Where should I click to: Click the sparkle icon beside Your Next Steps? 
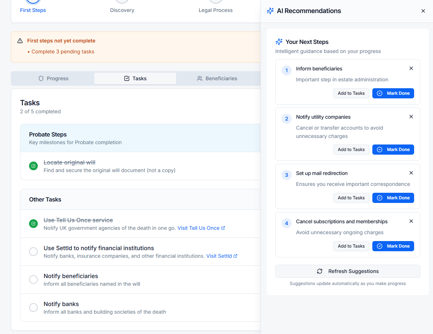pyautogui.click(x=279, y=42)
